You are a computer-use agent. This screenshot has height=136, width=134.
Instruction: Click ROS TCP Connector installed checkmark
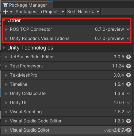[129, 29]
